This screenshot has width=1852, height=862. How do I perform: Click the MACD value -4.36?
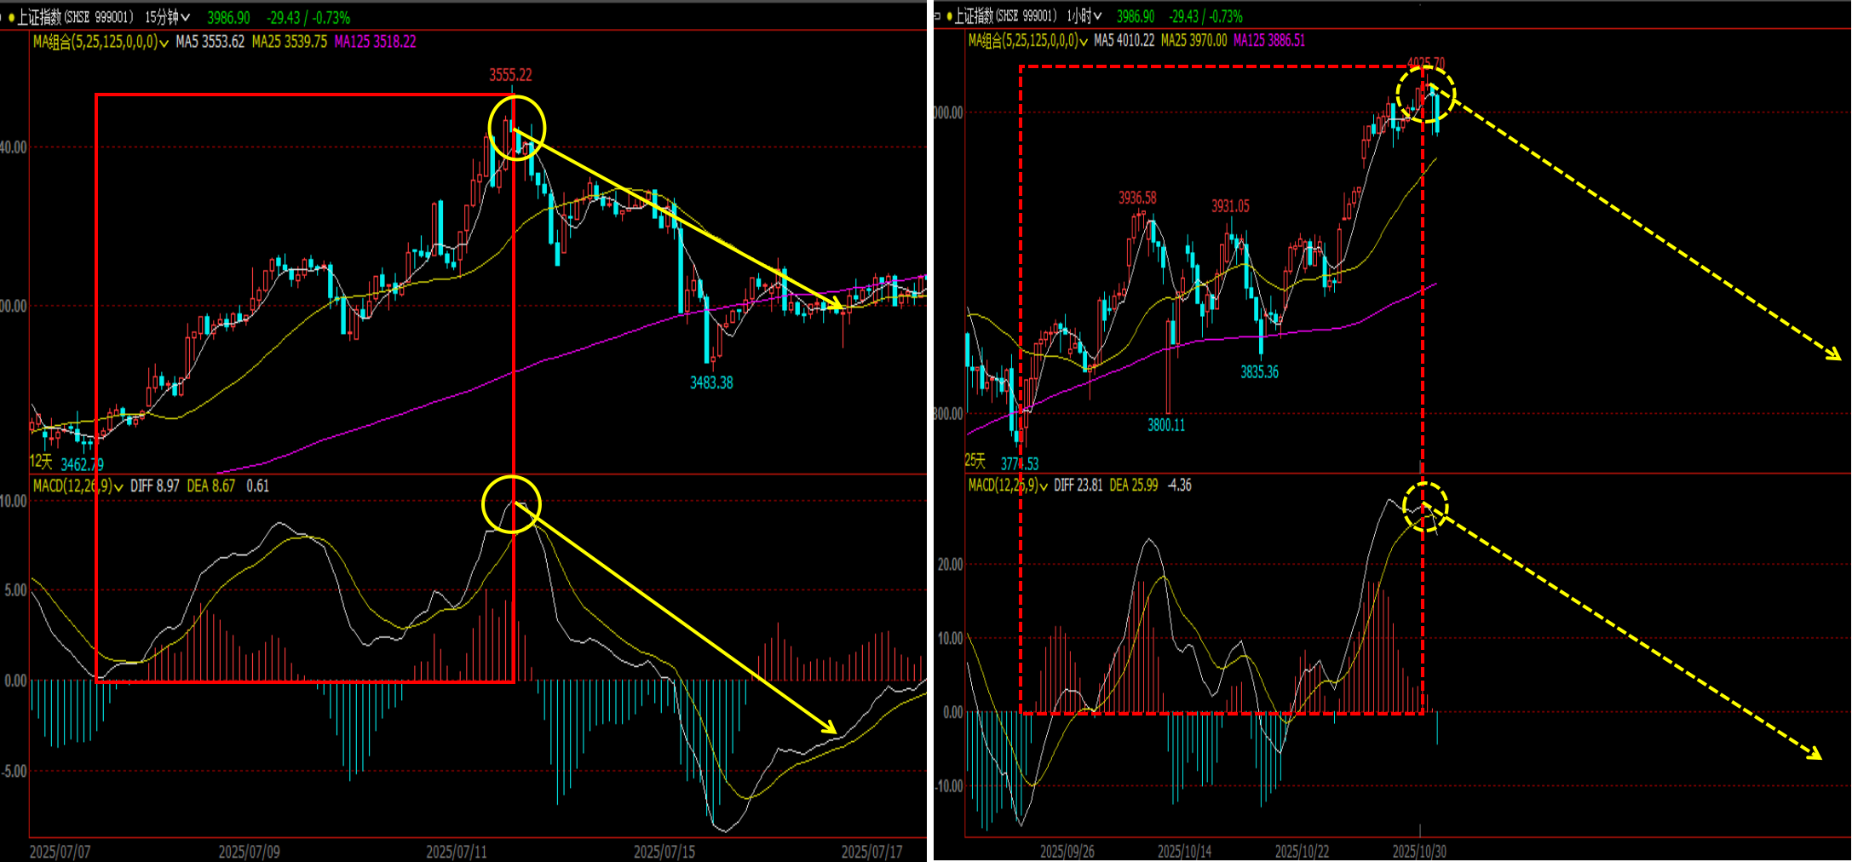click(x=1180, y=486)
